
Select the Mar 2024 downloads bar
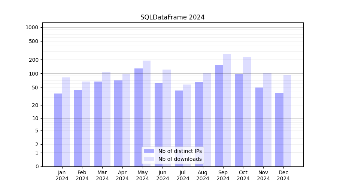(106, 119)
